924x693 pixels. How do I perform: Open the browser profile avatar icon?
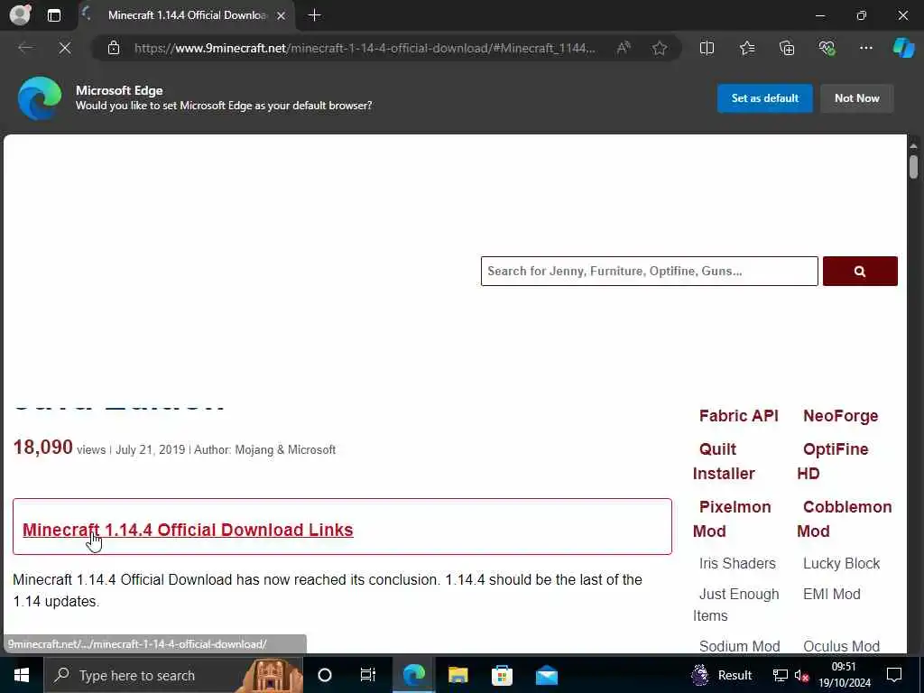click(20, 14)
